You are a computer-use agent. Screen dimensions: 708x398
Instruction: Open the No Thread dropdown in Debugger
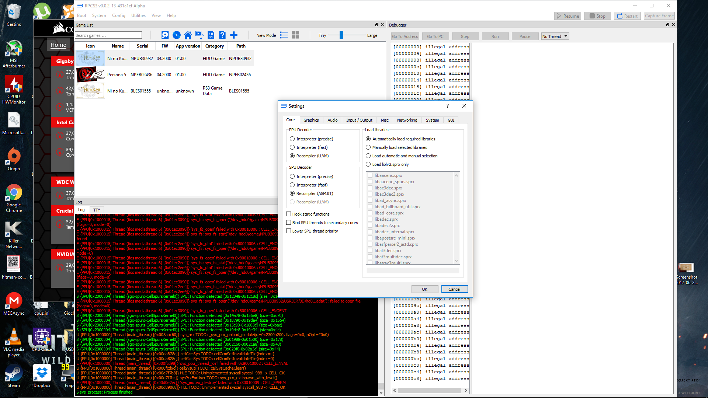[555, 36]
